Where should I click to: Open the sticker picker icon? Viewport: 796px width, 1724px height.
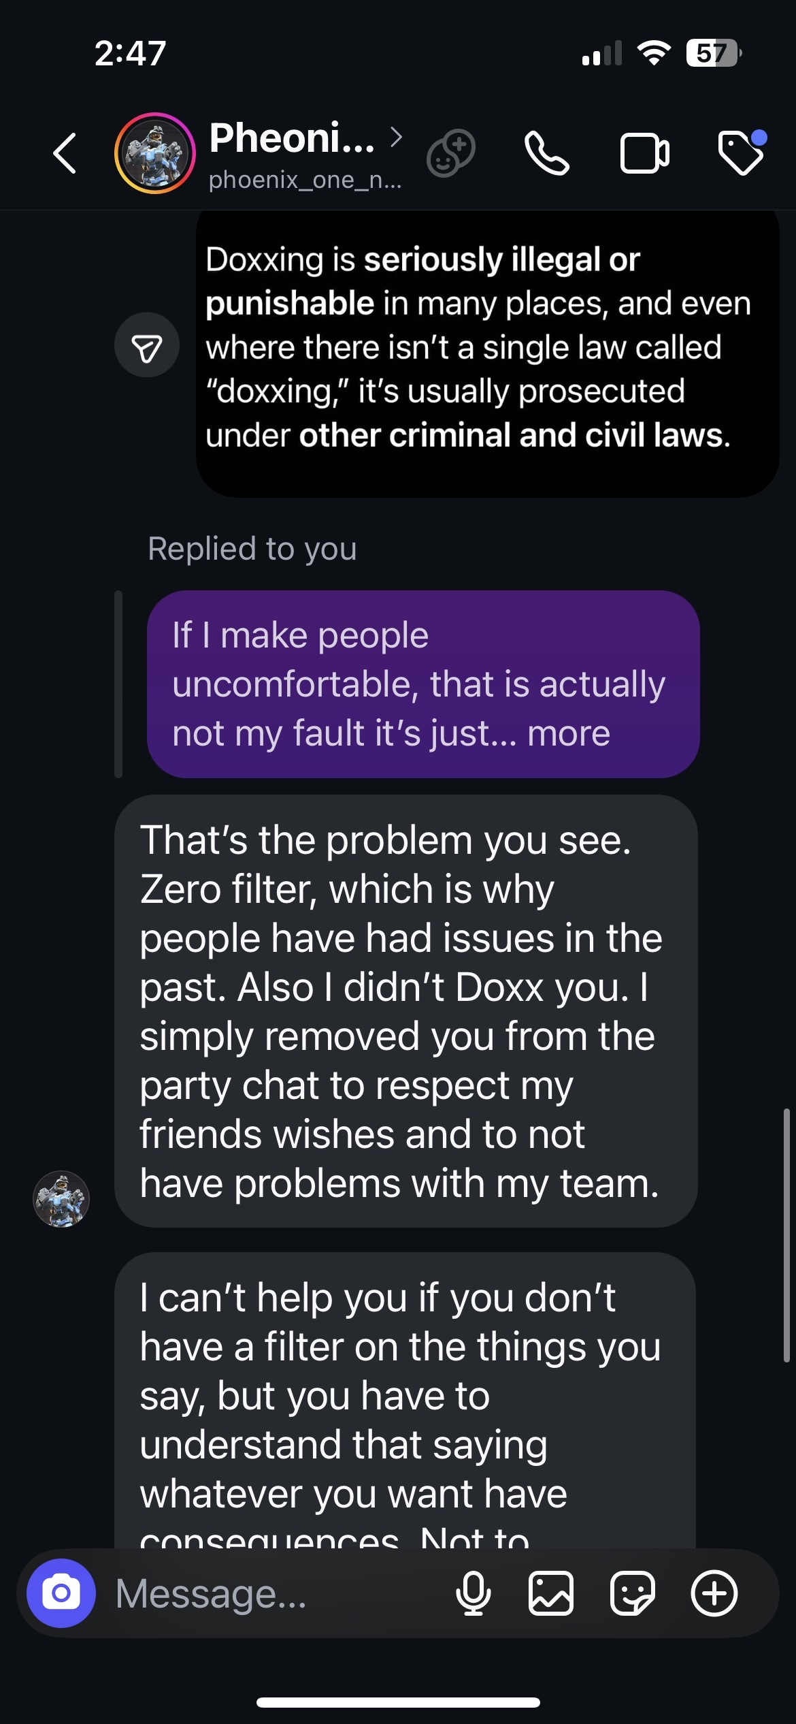(633, 1593)
